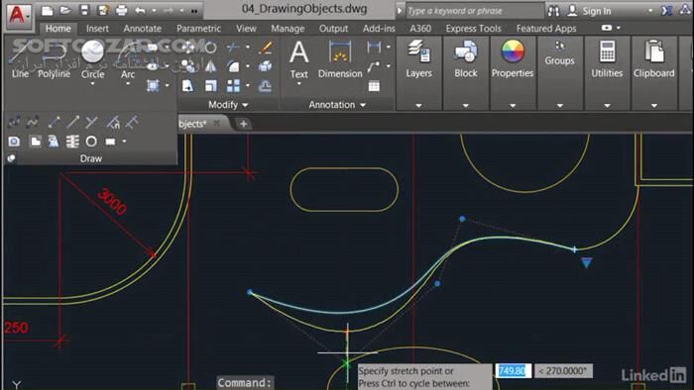
Task: Expand the Circle options dropdown arrow
Action: point(92,83)
